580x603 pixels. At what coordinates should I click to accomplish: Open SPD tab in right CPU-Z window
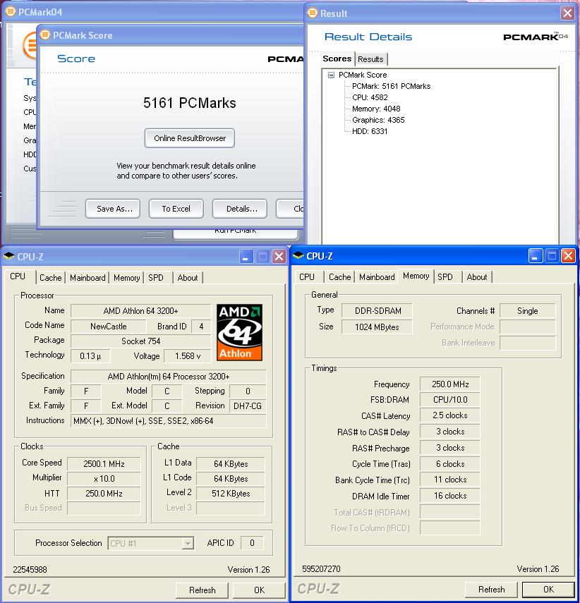tap(445, 277)
